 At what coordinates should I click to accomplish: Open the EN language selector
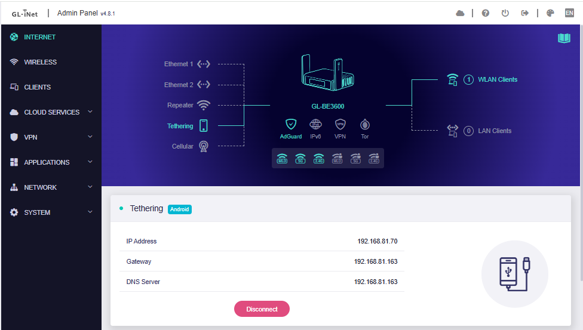tap(569, 13)
